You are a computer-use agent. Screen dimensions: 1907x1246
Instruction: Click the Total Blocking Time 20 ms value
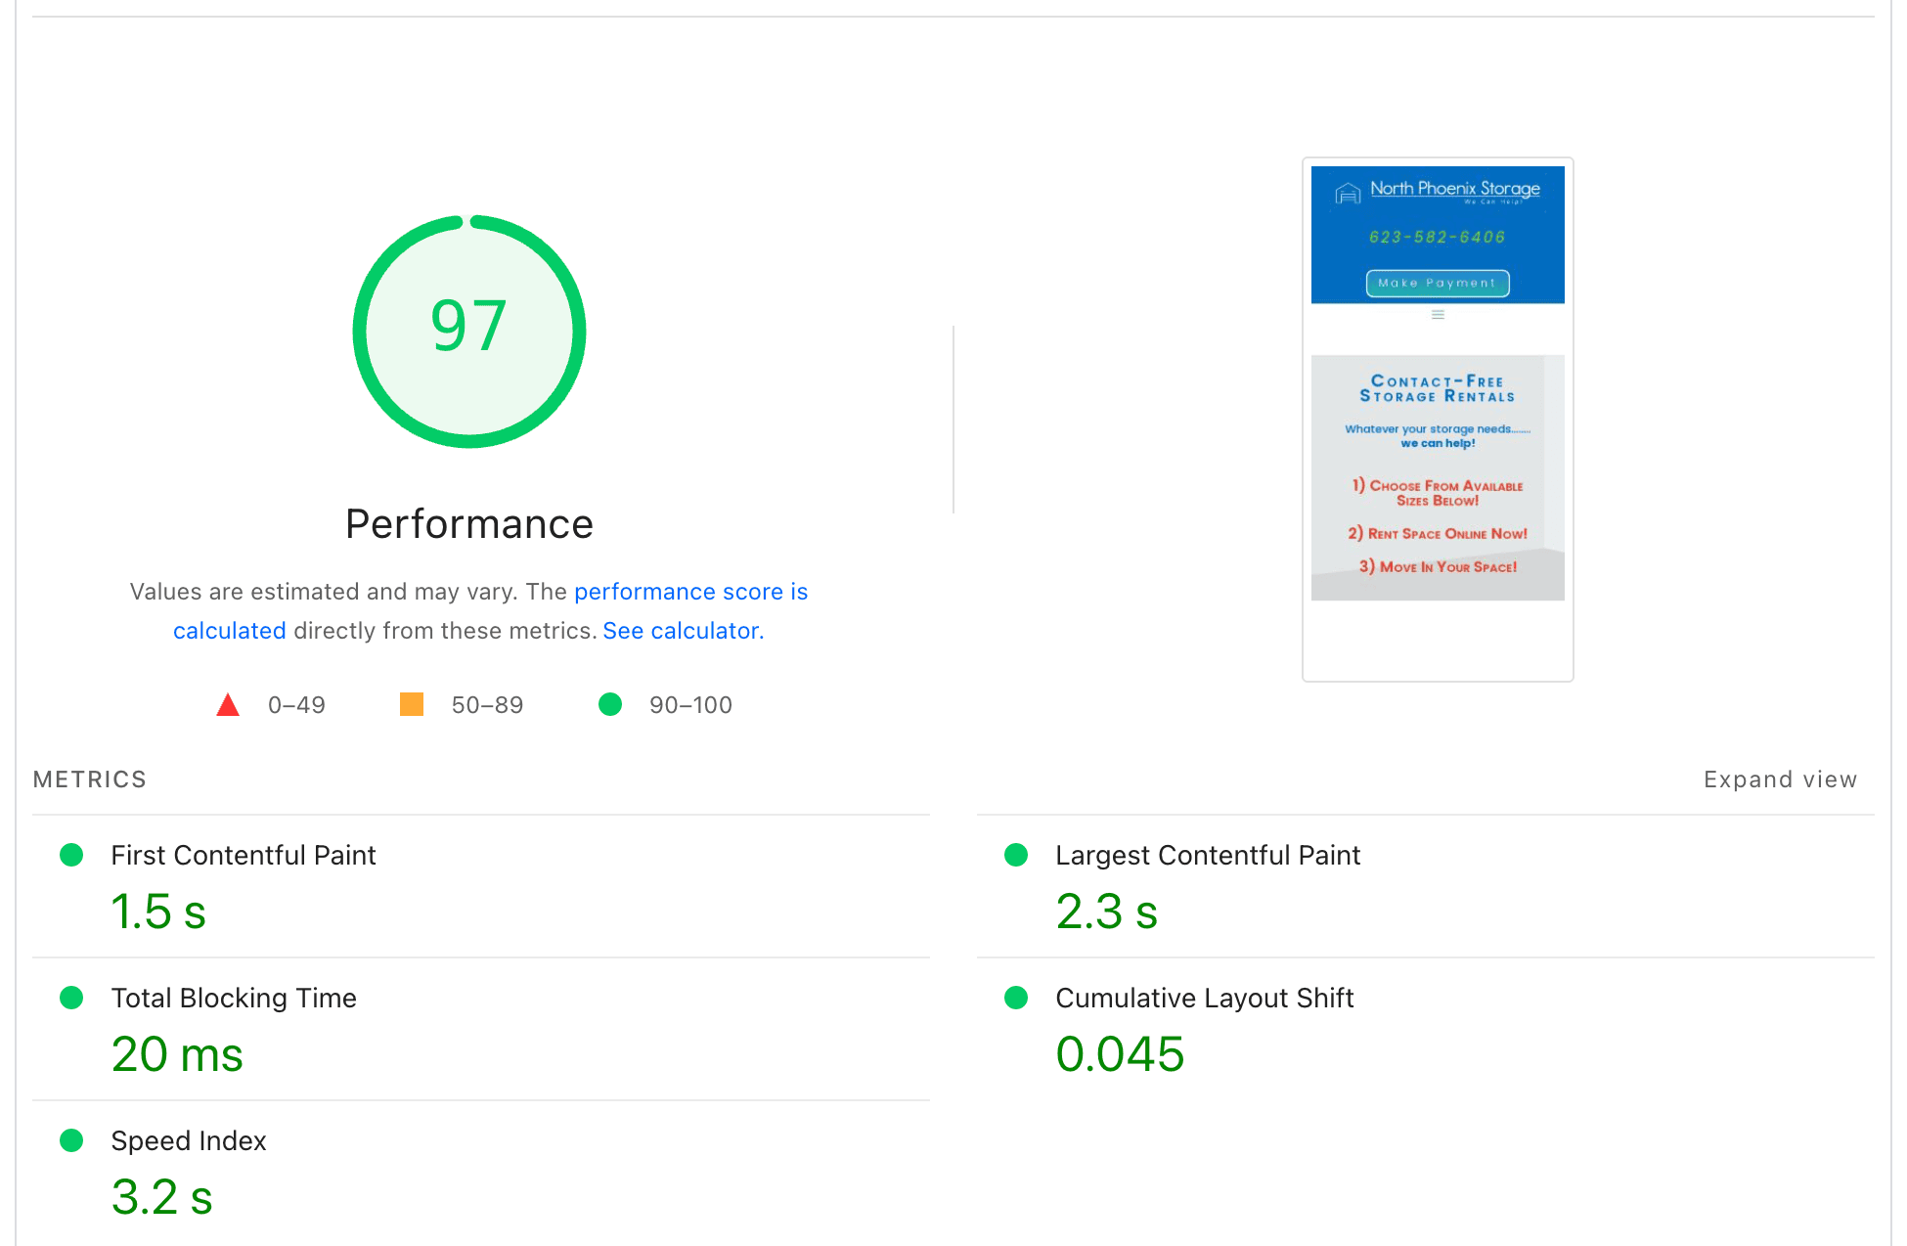pyautogui.click(x=177, y=1054)
